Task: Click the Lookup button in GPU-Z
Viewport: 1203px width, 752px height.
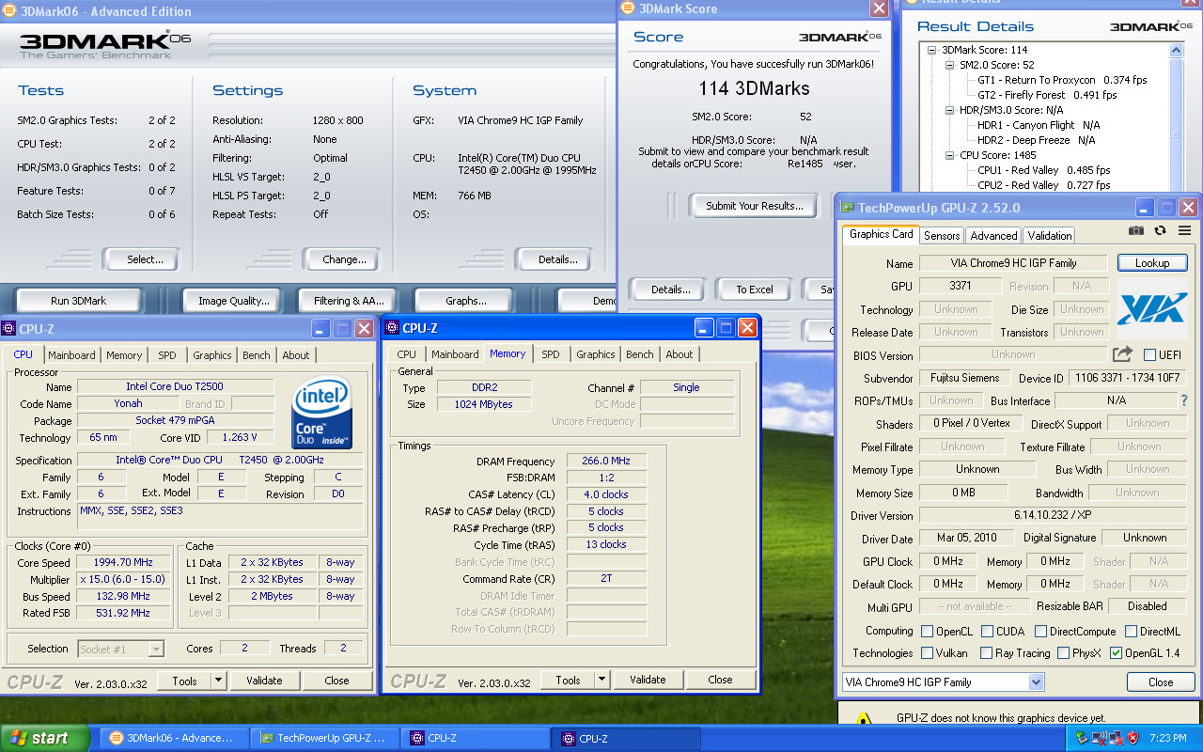Action: point(1152,263)
